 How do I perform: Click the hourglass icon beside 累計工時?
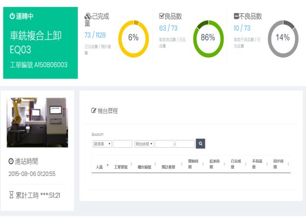coord(11,196)
